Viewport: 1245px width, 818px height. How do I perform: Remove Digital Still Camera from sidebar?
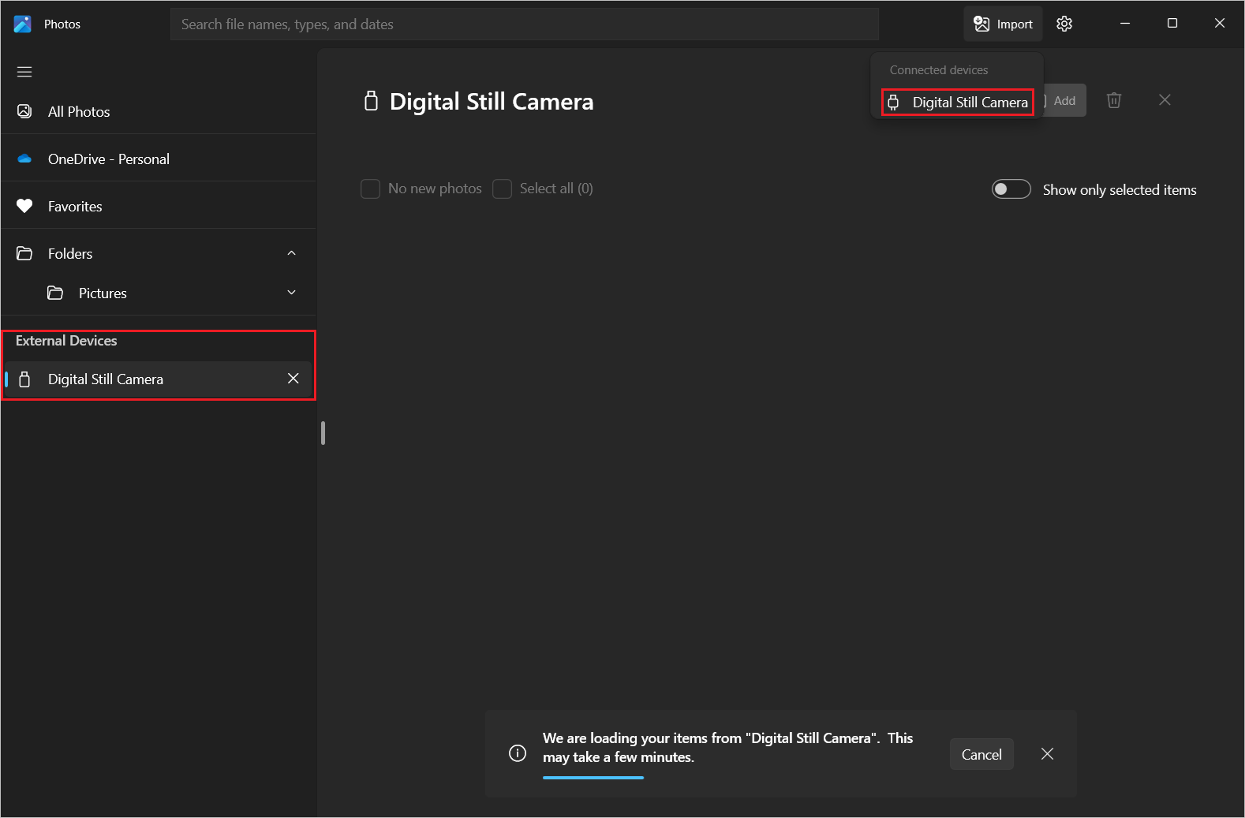pyautogui.click(x=293, y=379)
